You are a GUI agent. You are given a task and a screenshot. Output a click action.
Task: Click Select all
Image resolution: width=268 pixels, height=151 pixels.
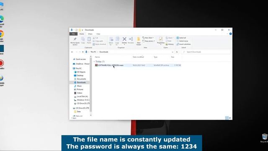[181, 38]
